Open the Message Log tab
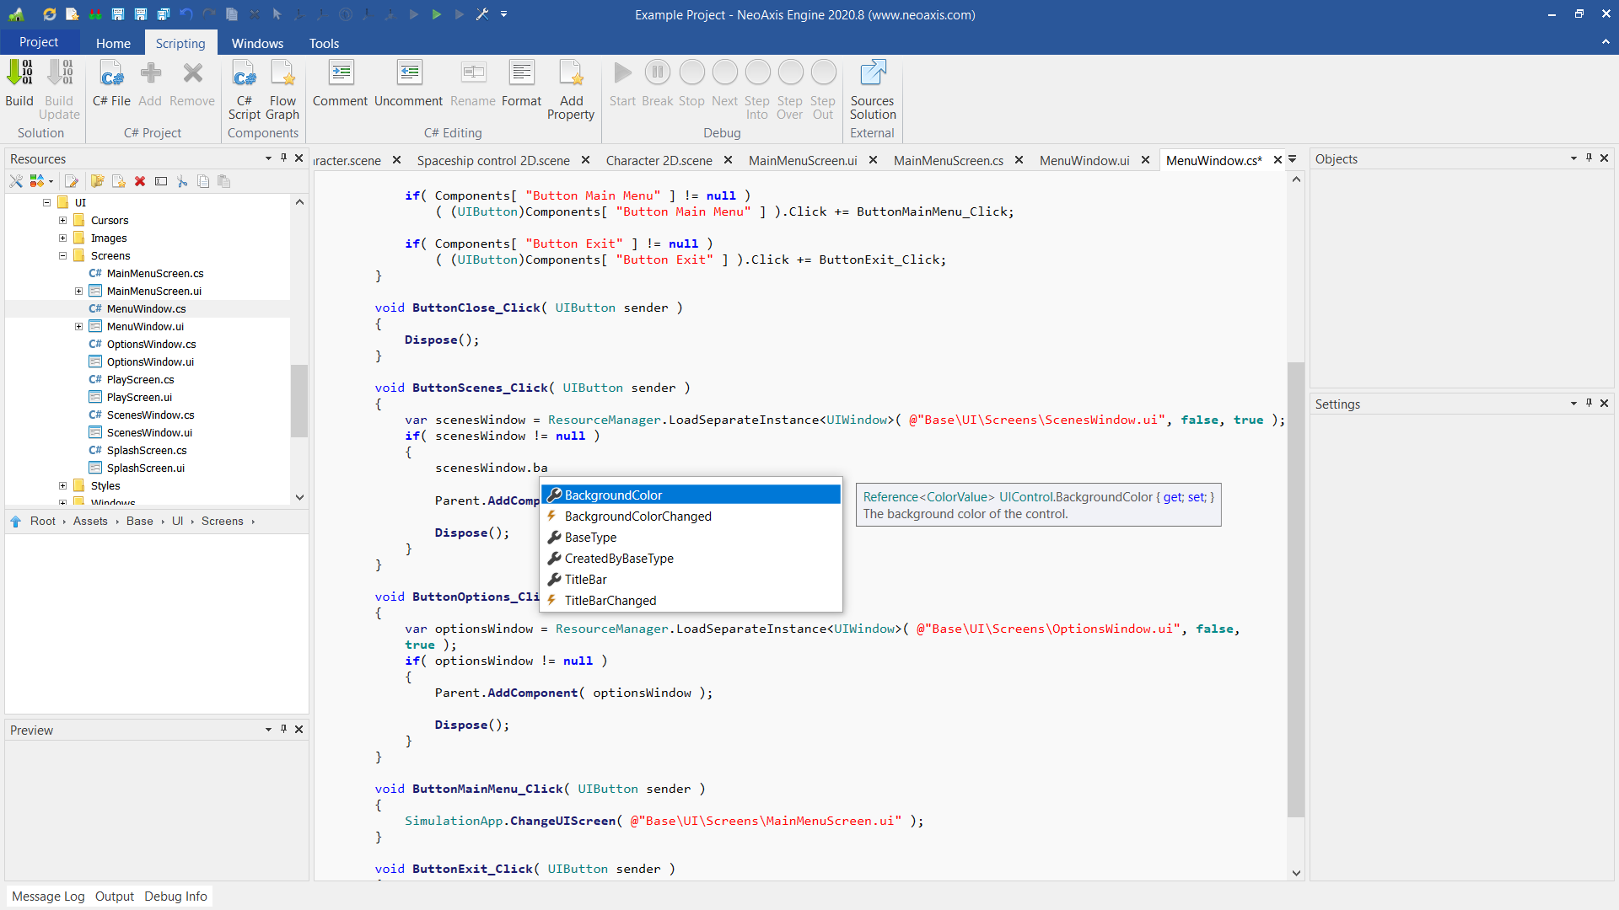 click(x=48, y=897)
